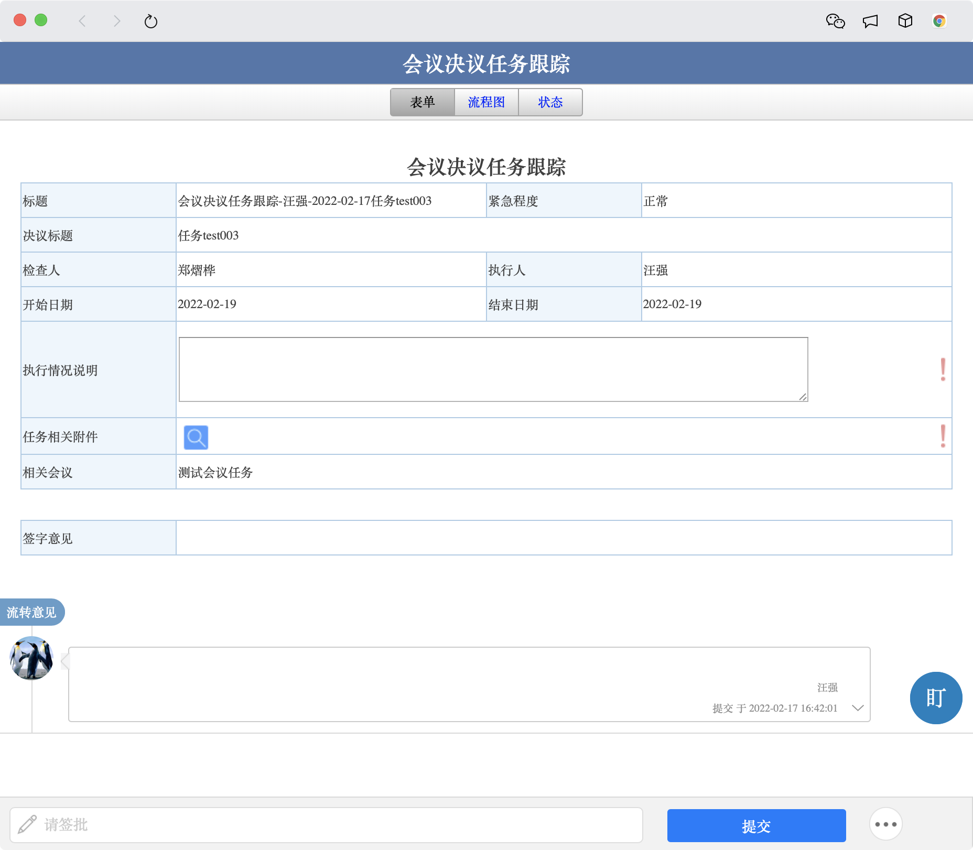The height and width of the screenshot is (850, 973).
Task: Click the 3D cube icon in the toolbar
Action: pyautogui.click(x=905, y=21)
